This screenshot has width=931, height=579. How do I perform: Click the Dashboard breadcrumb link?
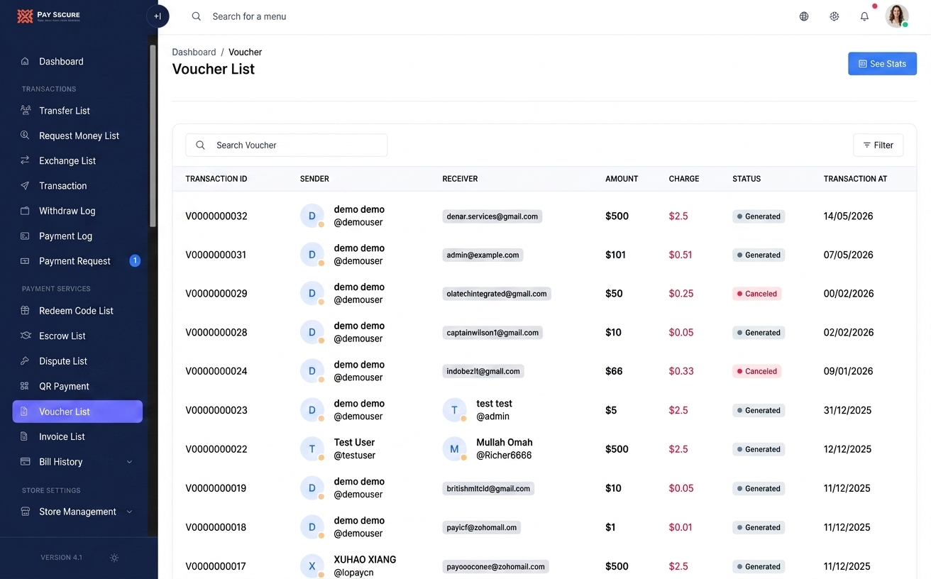click(x=194, y=53)
